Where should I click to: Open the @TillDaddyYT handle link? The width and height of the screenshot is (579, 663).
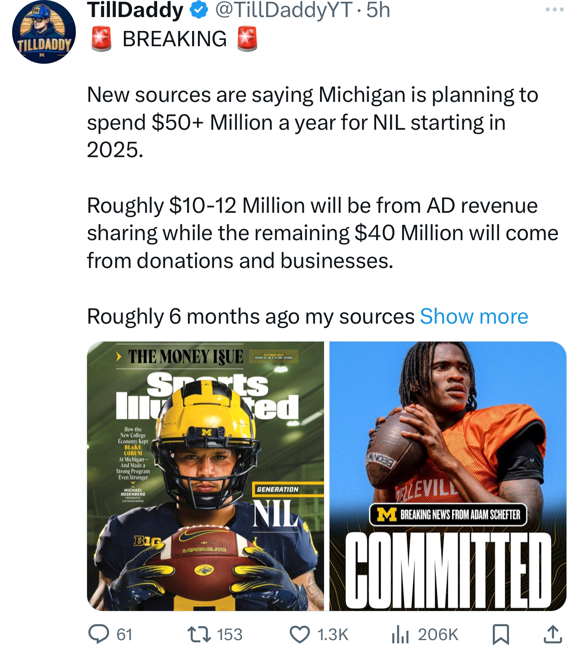click(284, 10)
